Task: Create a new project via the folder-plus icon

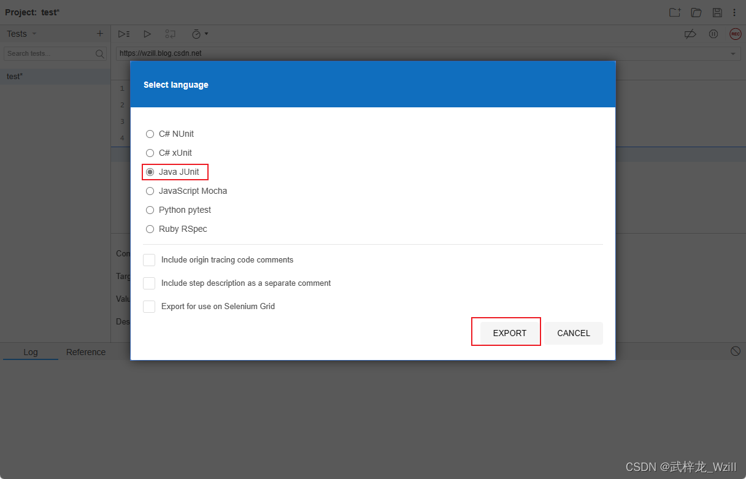Action: pos(674,12)
